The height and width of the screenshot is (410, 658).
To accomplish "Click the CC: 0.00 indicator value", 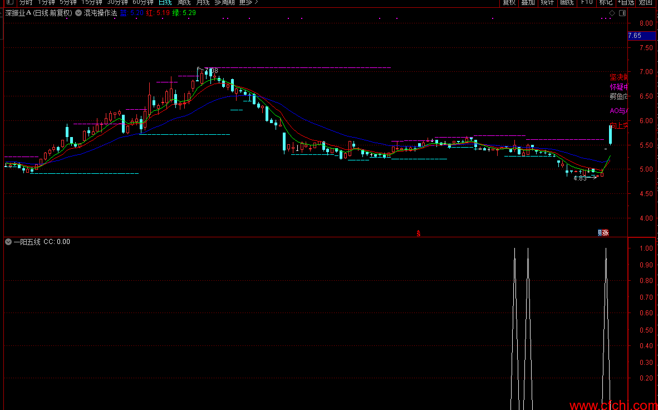I will 57,242.
